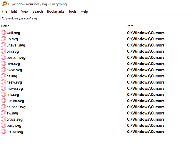195x153 pixels.
Task: Open the Edit menu
Action: coord(14,11)
